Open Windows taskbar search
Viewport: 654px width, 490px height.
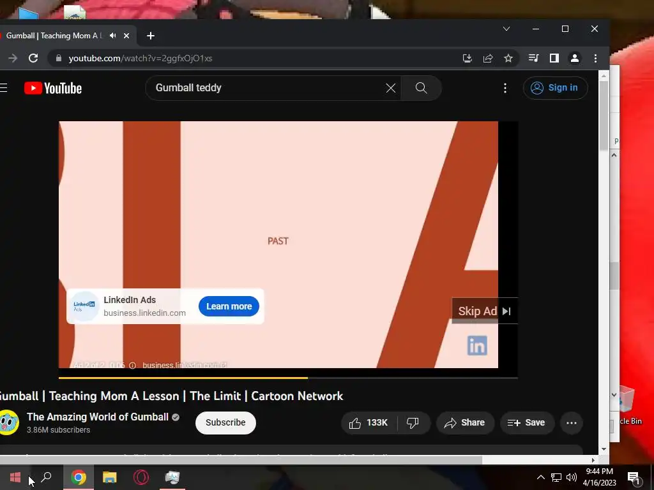[x=46, y=477]
